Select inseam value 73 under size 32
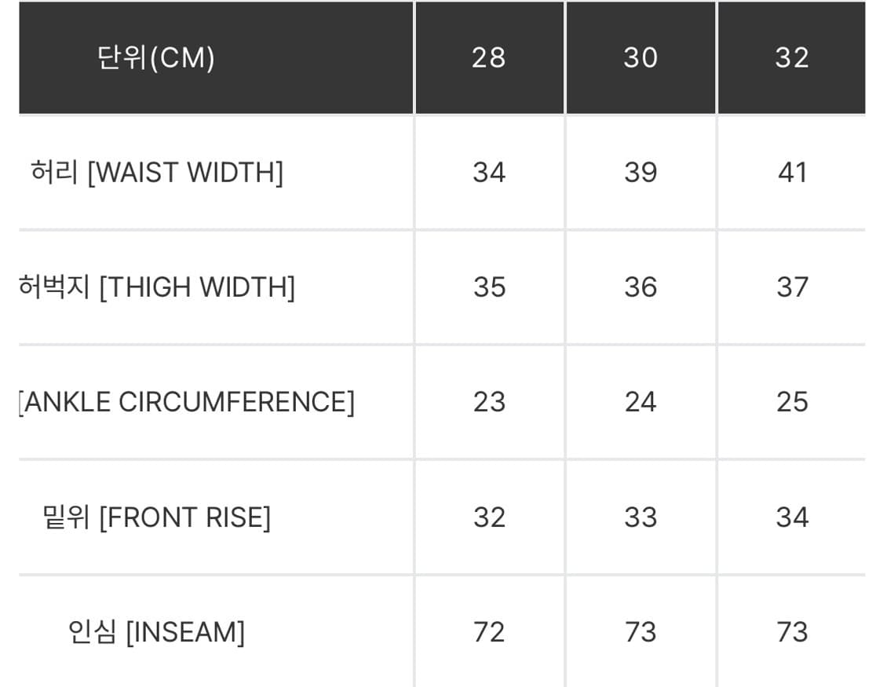This screenshot has width=883, height=687. click(x=792, y=632)
